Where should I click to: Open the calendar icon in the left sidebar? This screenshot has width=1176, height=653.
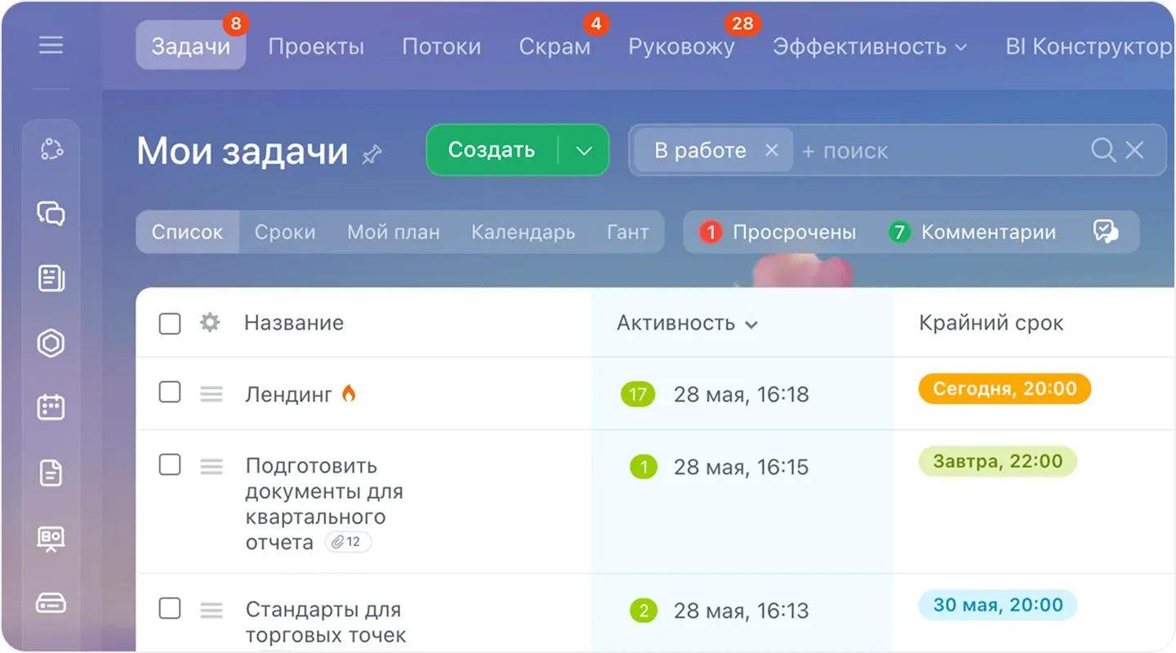[51, 407]
